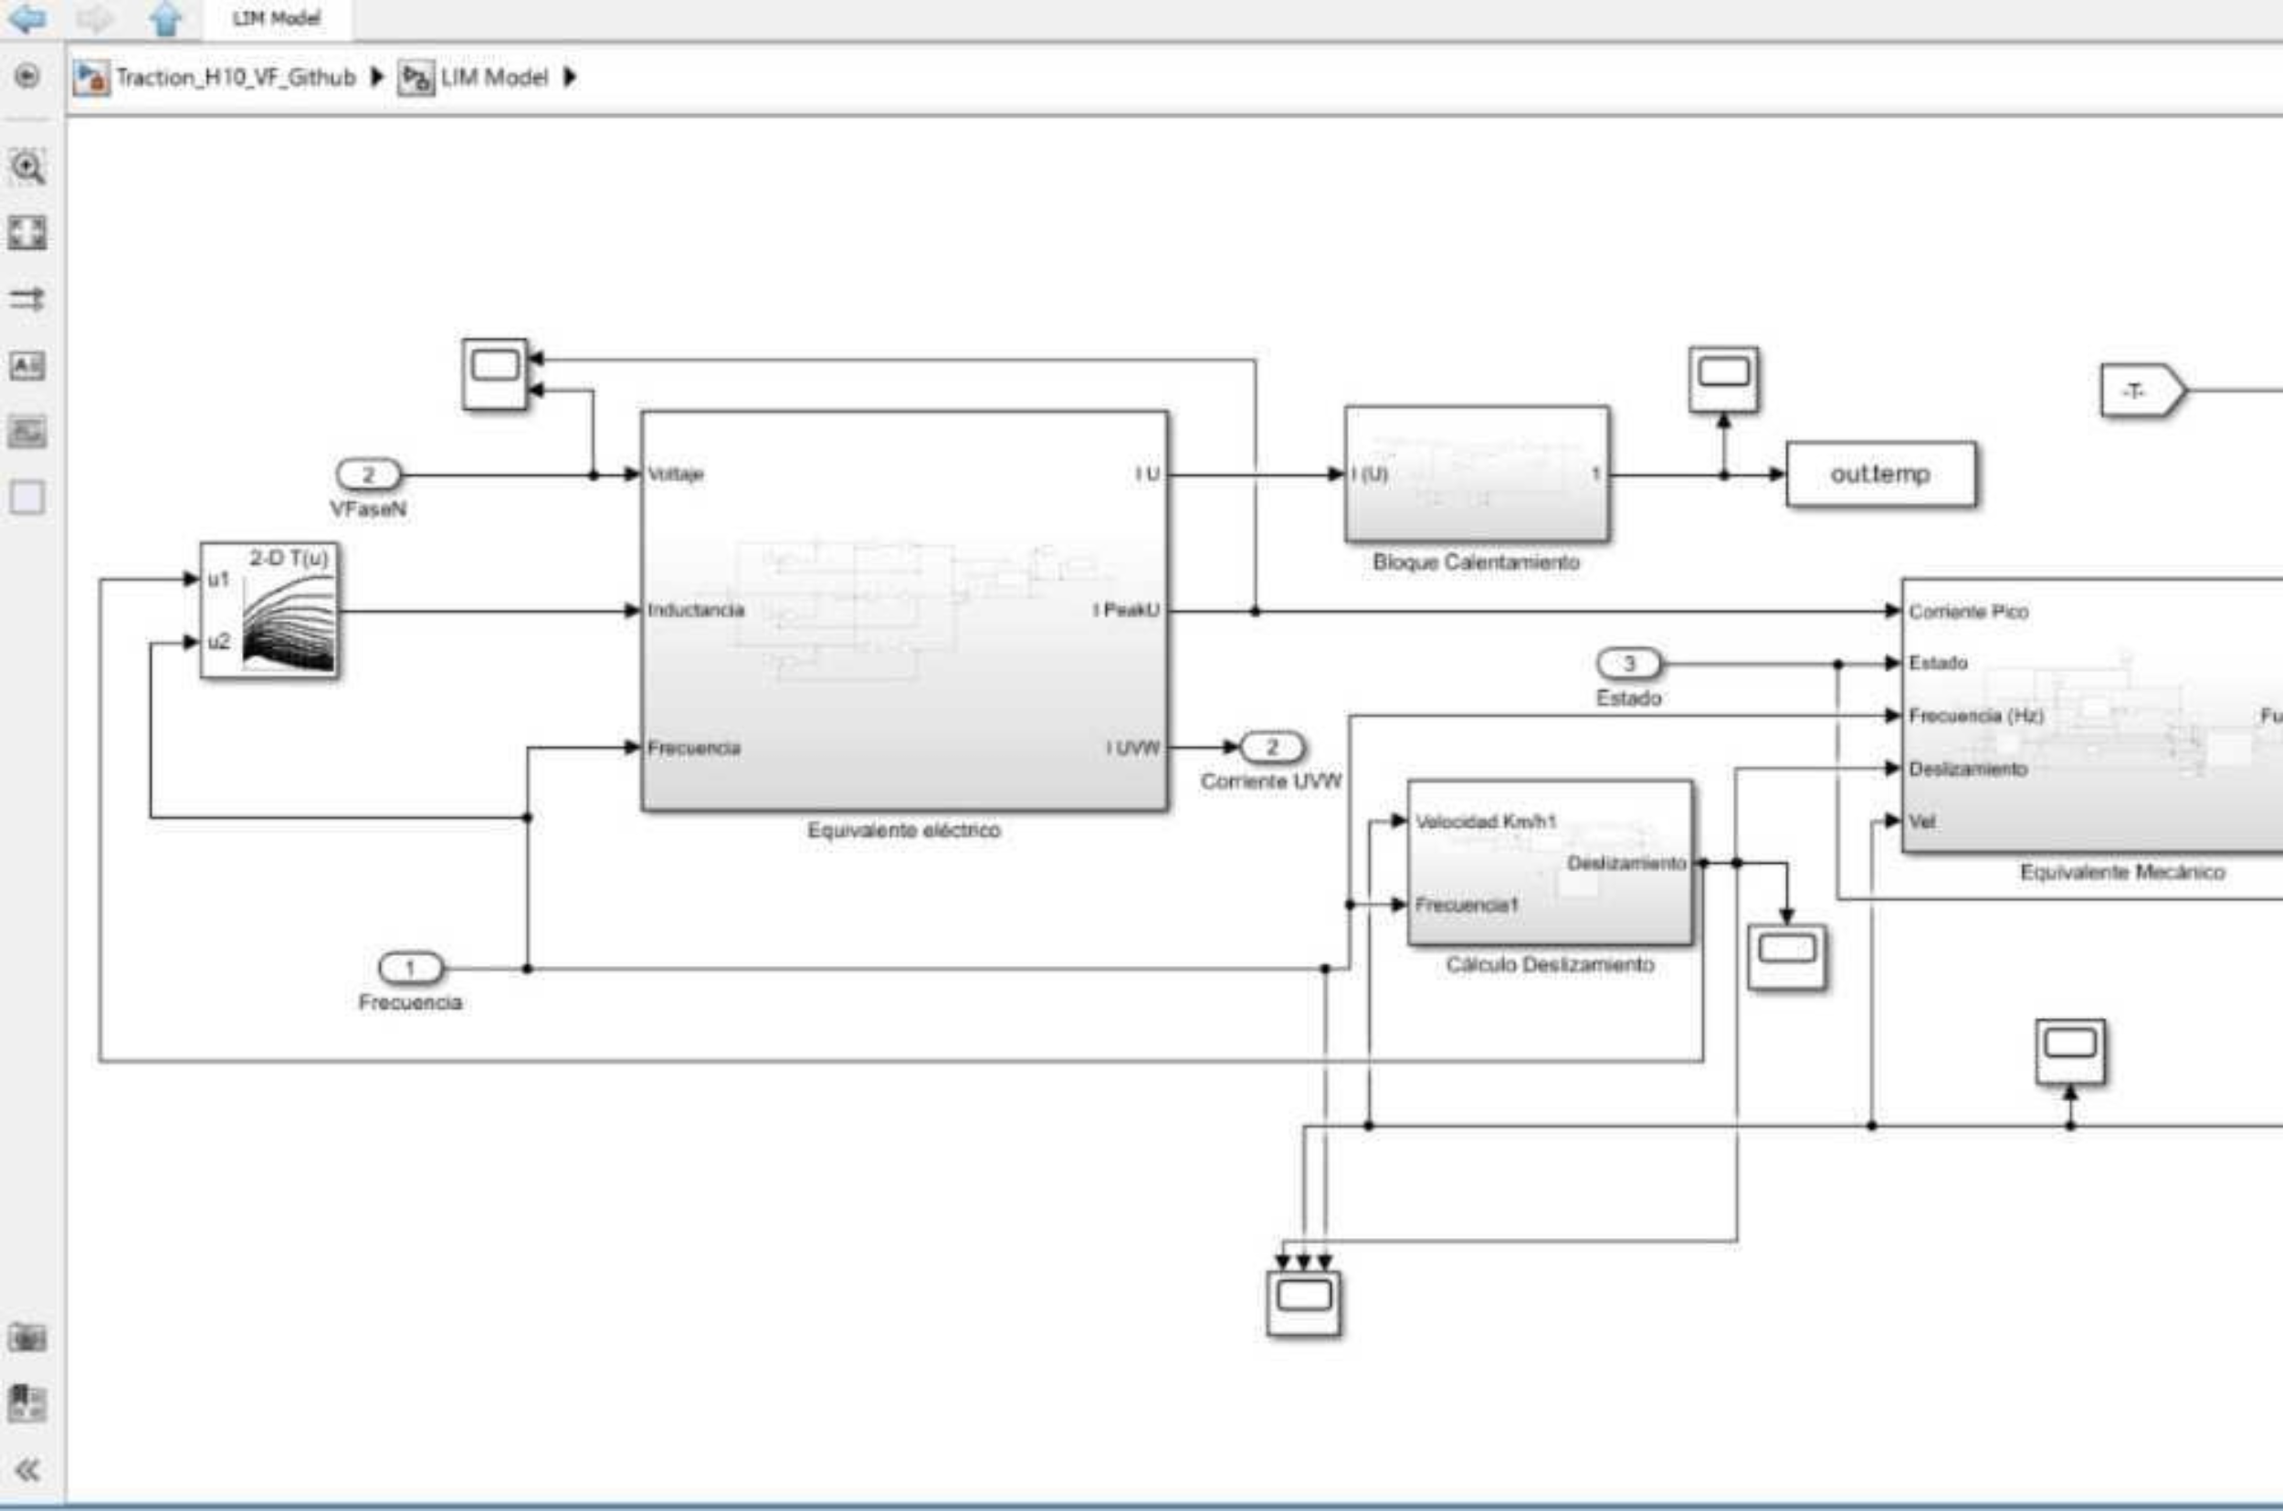Select the VFaseN input port 2
Image resolution: width=2283 pixels, height=1511 pixels.
click(x=368, y=474)
